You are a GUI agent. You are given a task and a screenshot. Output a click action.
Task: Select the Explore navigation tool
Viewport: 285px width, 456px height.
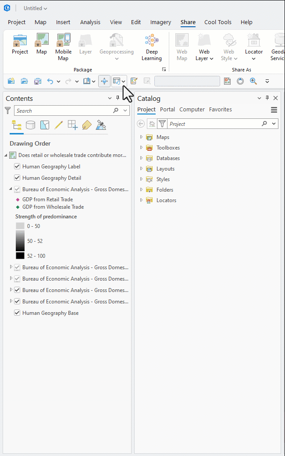click(104, 81)
